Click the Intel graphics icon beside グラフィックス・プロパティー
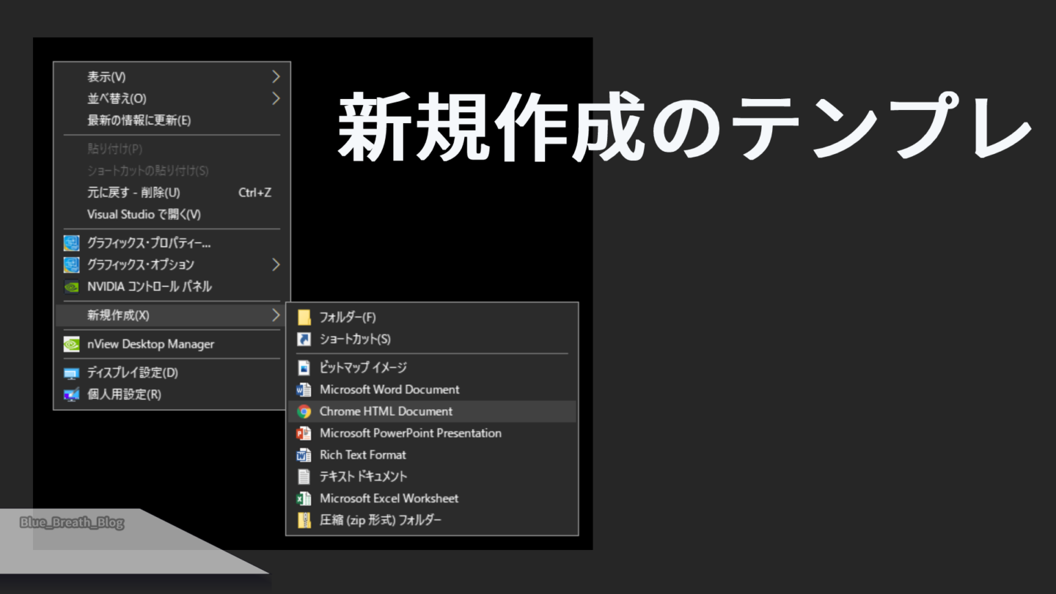Screen dimensions: 1056x594 pos(71,243)
